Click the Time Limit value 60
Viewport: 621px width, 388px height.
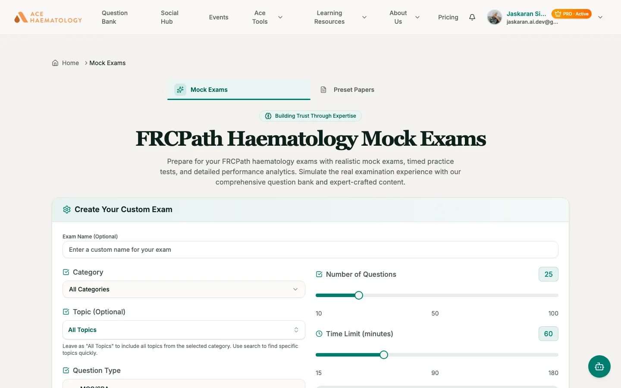(x=549, y=334)
